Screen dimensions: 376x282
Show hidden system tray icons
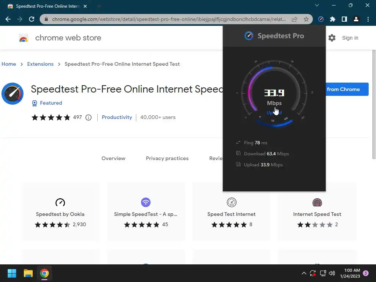(x=304, y=273)
